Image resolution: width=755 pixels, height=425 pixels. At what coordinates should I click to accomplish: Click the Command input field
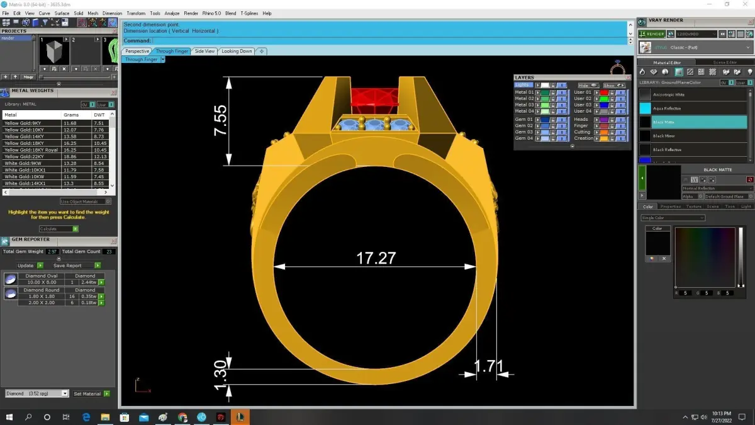tap(389, 41)
